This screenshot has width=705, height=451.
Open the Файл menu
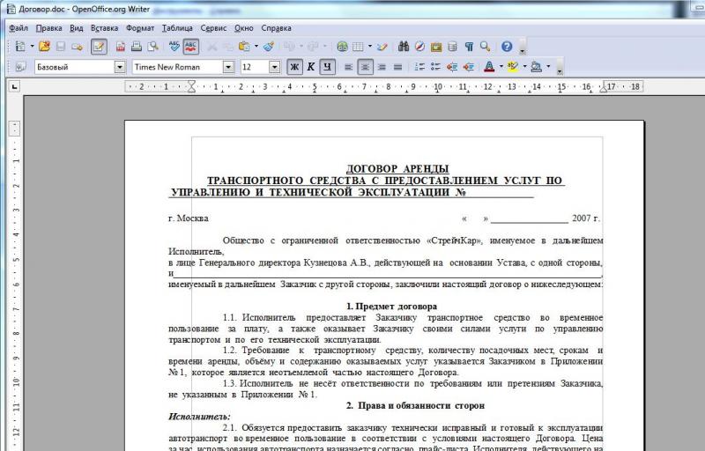(19, 28)
